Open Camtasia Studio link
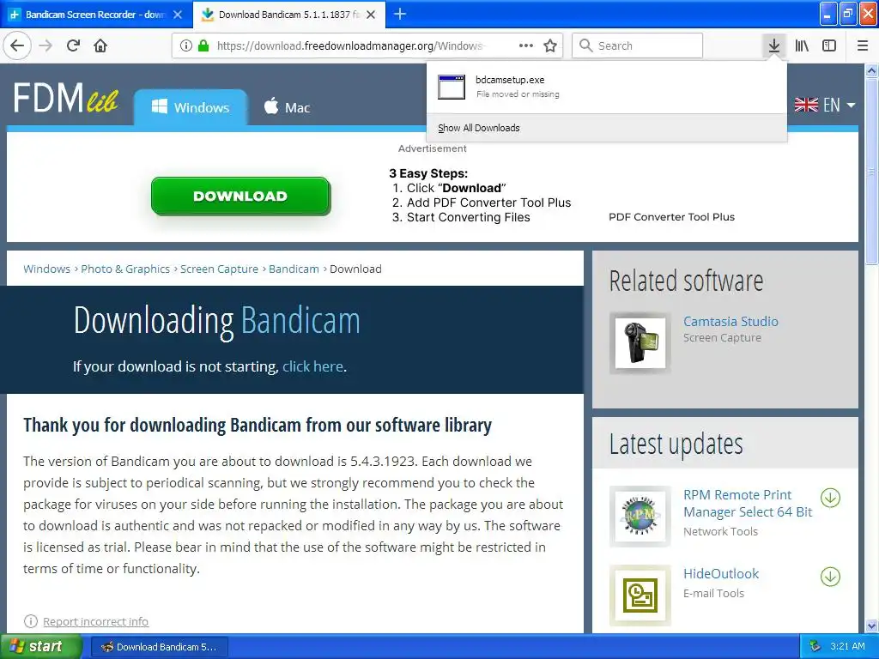This screenshot has height=659, width=879. coord(730,321)
